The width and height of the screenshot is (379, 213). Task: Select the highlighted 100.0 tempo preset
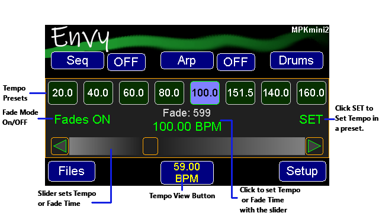coord(205,93)
